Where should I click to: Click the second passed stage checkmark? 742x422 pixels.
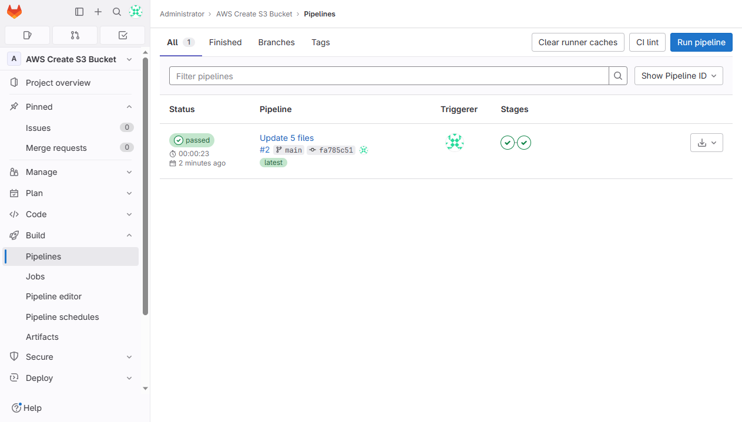(523, 142)
